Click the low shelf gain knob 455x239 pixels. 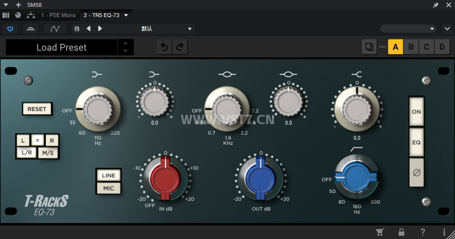pos(155,101)
